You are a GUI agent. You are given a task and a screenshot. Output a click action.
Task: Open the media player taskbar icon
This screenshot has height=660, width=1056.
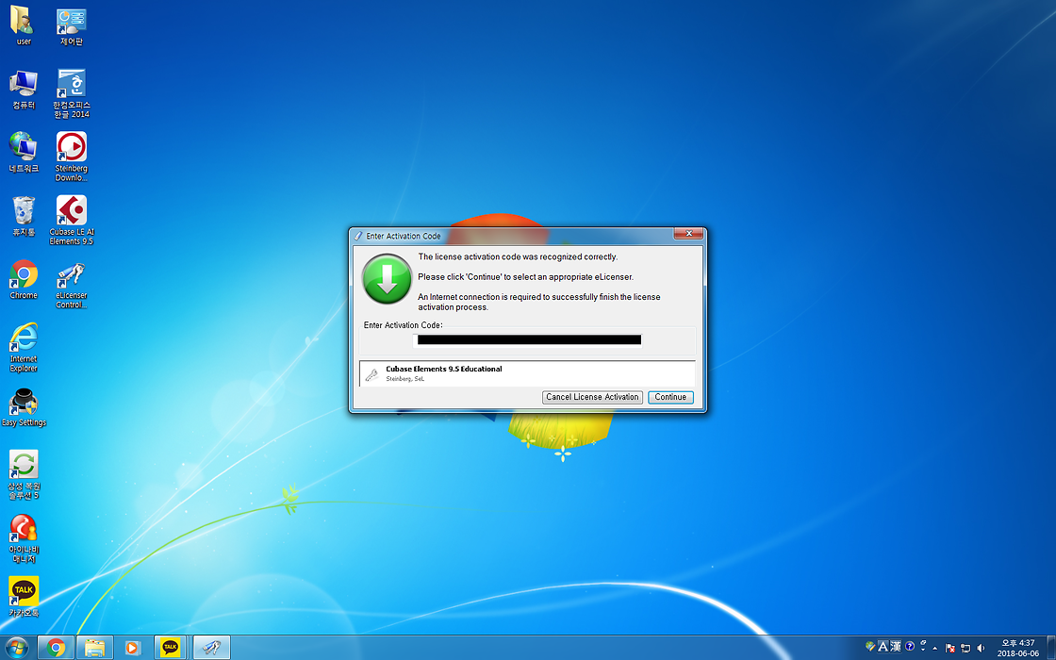click(133, 648)
